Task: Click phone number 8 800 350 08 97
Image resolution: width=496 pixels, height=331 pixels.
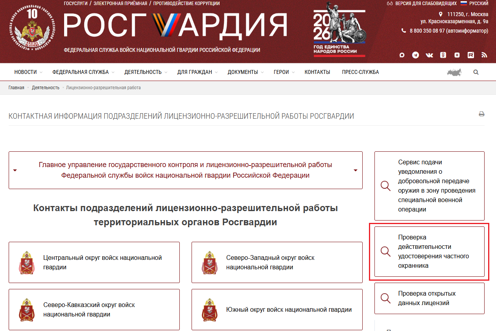Action: [449, 31]
